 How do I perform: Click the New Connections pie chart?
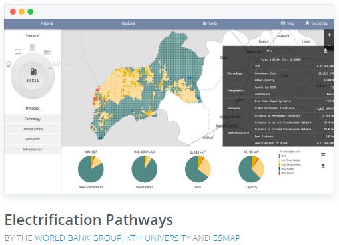pyautogui.click(x=91, y=169)
